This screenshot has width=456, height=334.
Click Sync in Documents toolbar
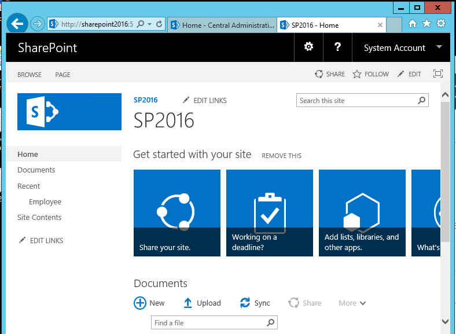click(x=255, y=303)
